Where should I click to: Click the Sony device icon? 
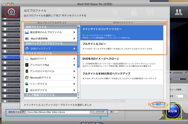[x=27, y=84]
